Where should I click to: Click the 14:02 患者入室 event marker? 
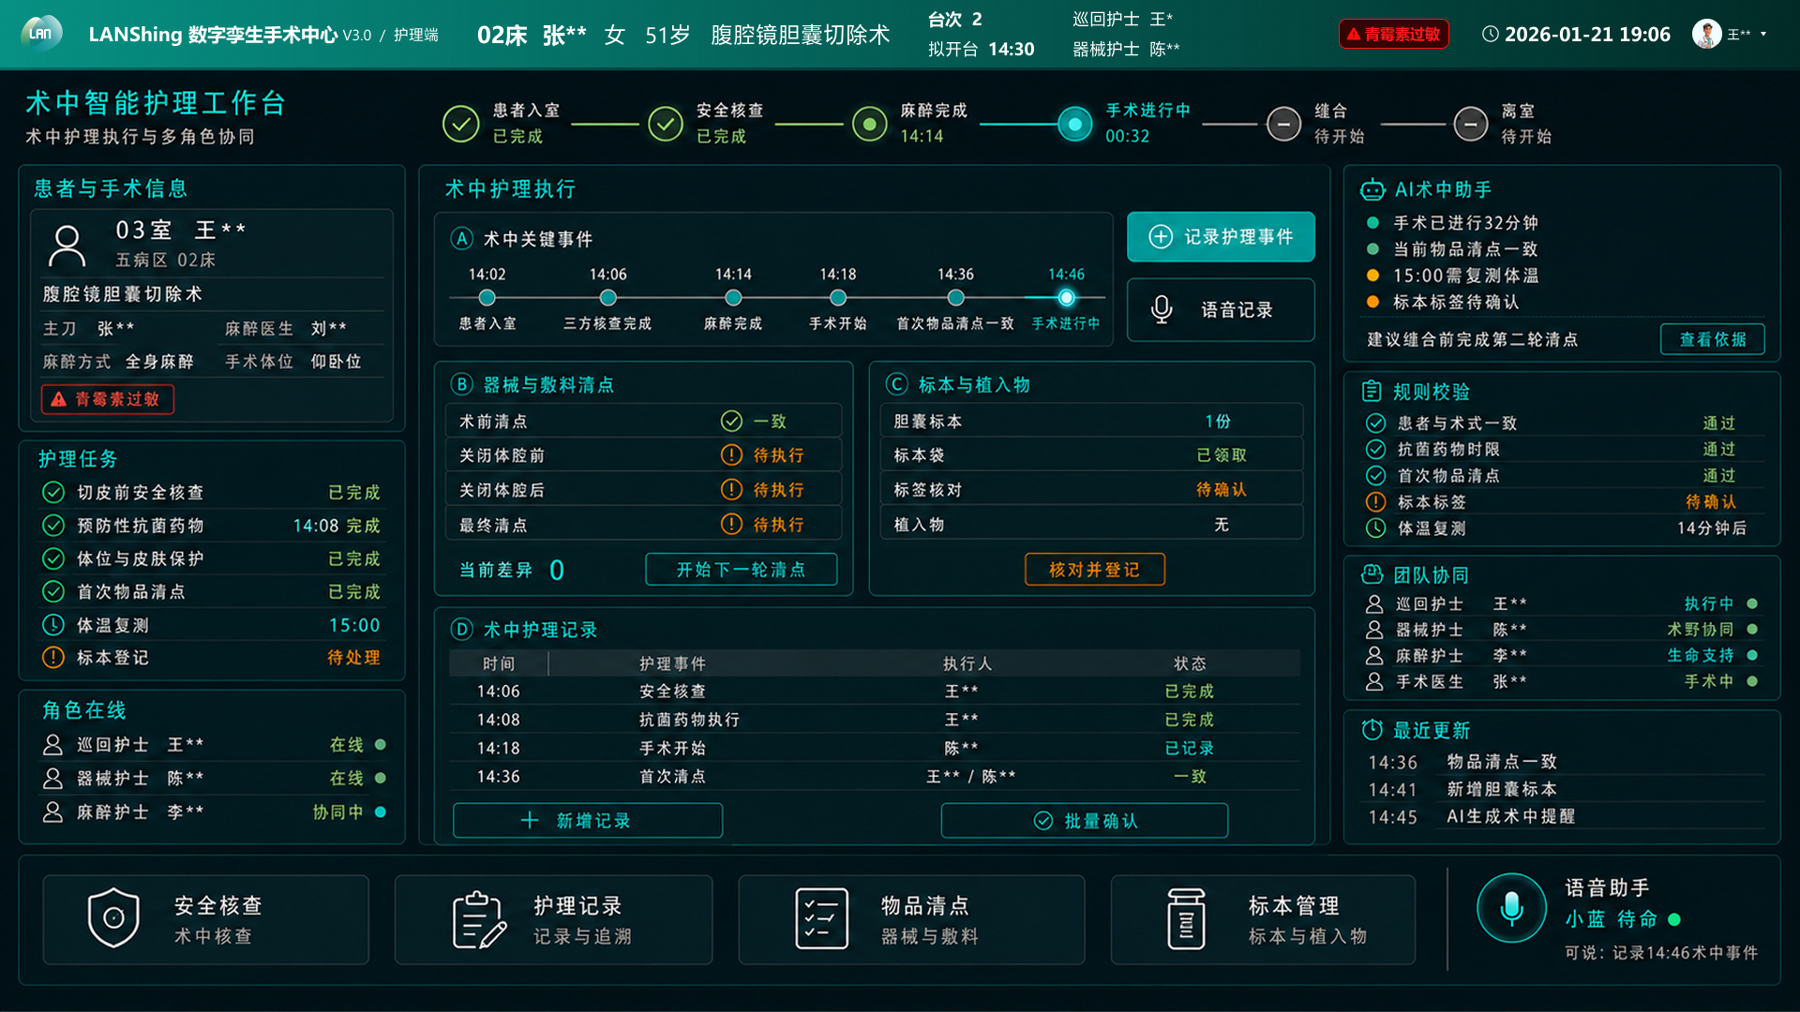[x=487, y=298]
